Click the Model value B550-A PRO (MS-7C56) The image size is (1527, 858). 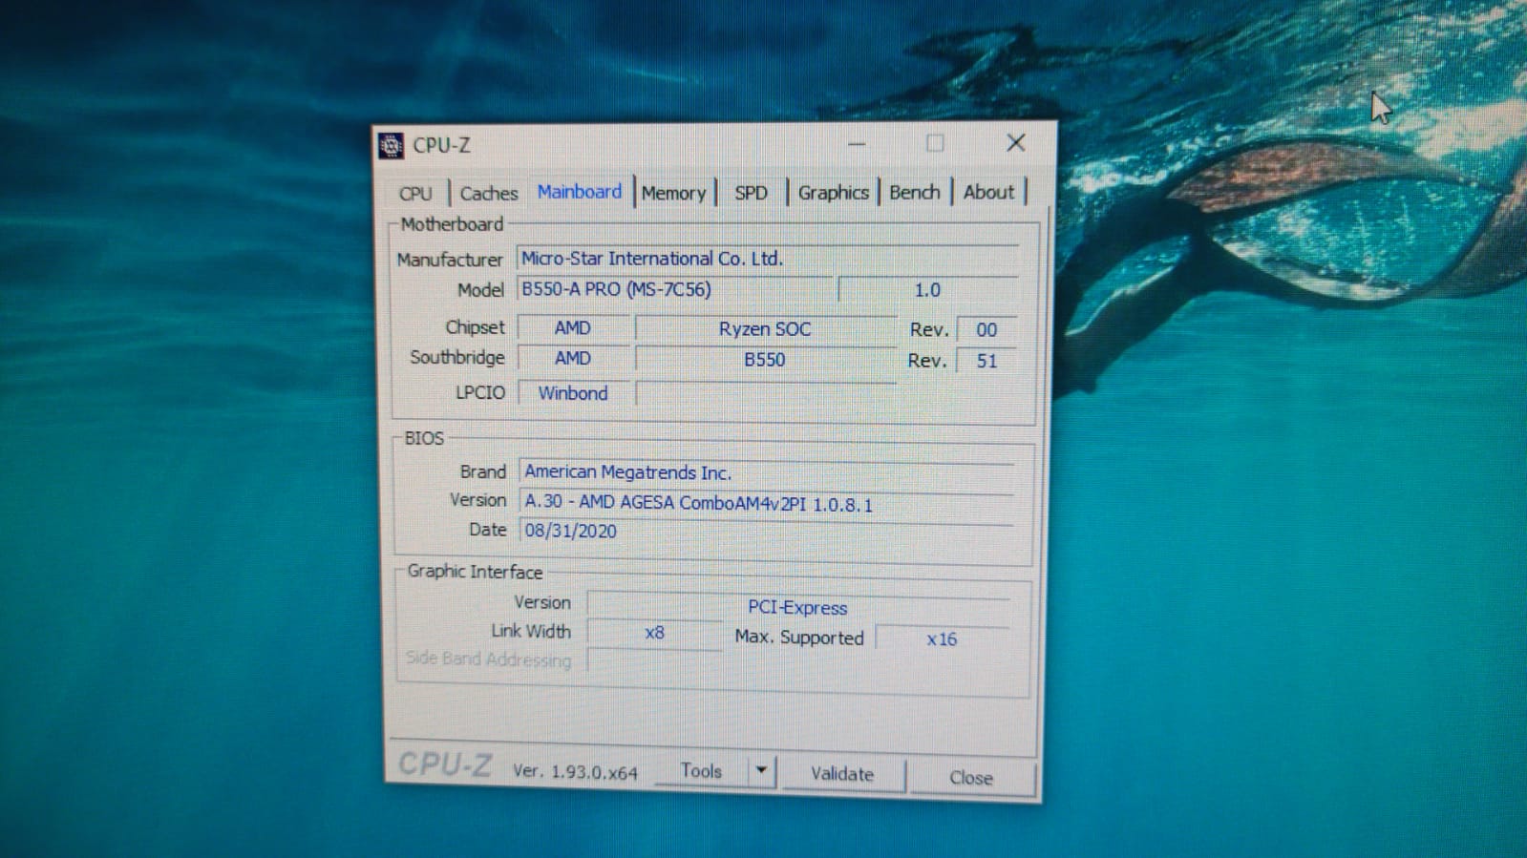[x=674, y=289]
